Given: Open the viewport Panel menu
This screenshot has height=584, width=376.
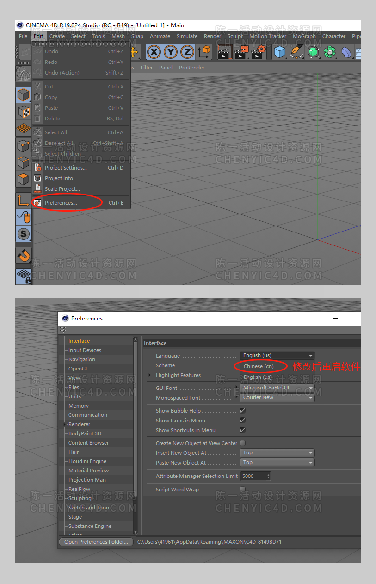Looking at the screenshot, I should tap(166, 68).
